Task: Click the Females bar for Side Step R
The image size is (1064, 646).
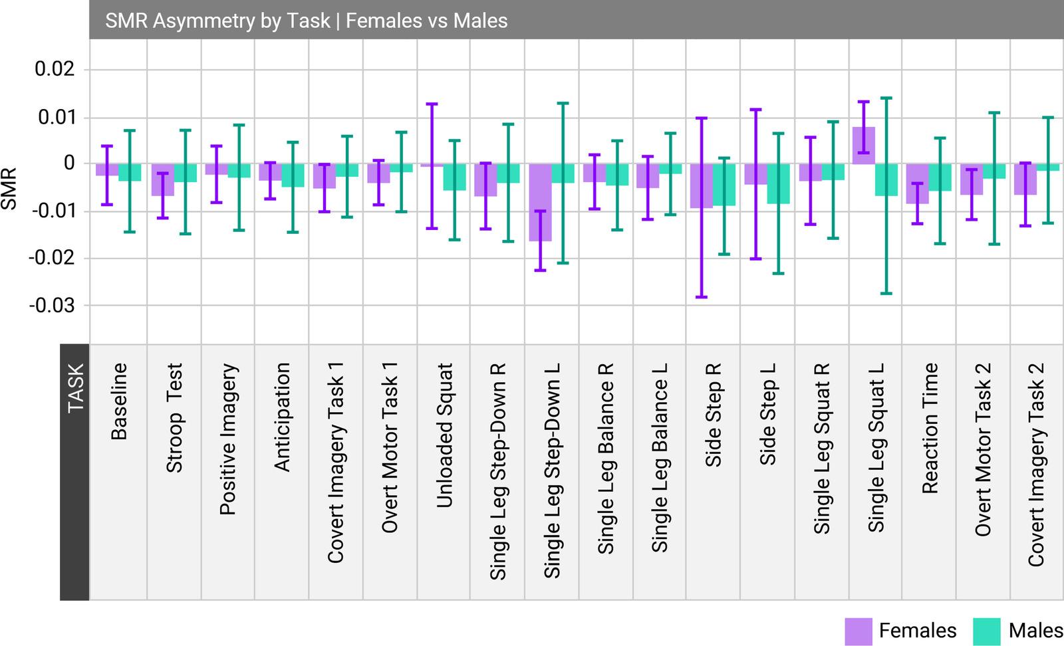Action: point(701,186)
